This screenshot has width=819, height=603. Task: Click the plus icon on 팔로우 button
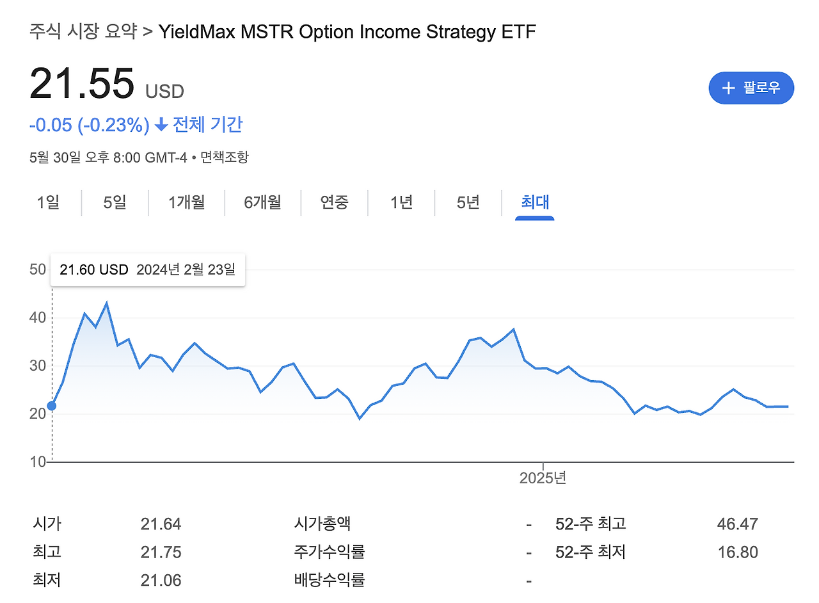(728, 88)
